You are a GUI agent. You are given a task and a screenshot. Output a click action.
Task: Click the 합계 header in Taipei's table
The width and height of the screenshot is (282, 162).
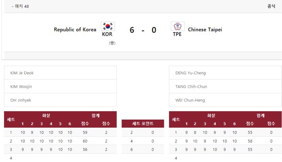[260, 116]
